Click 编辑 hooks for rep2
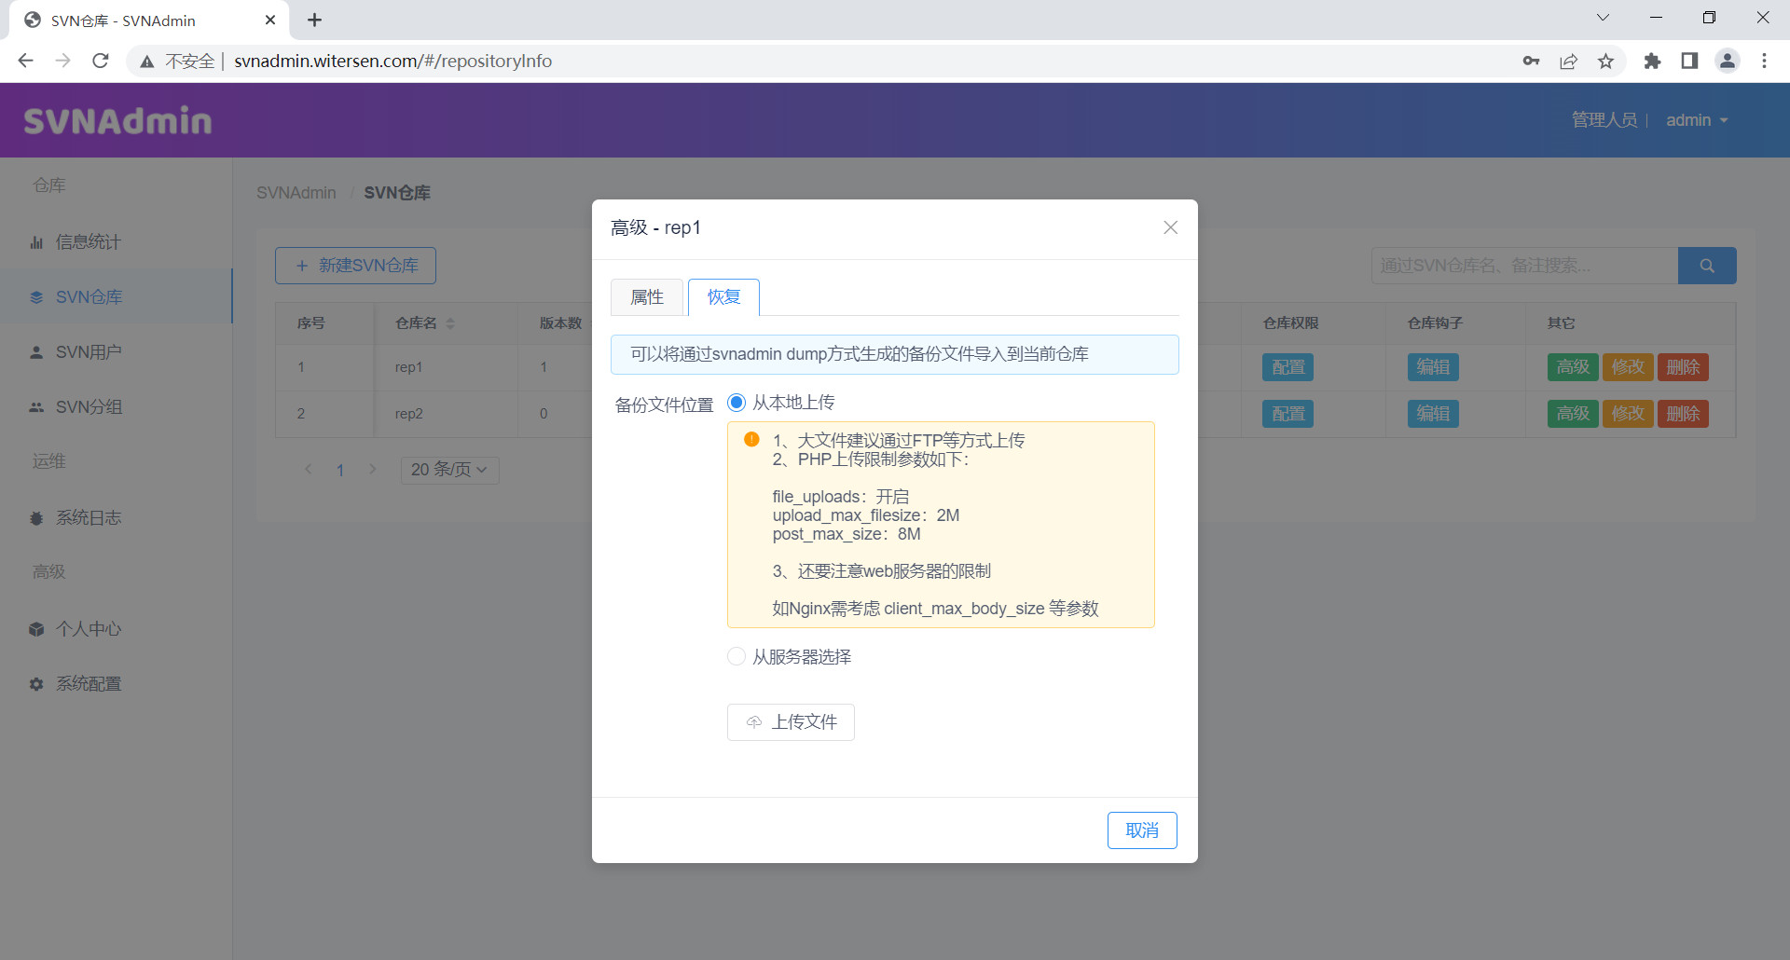 1433,414
